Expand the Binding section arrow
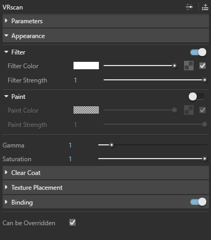 pos(6,202)
